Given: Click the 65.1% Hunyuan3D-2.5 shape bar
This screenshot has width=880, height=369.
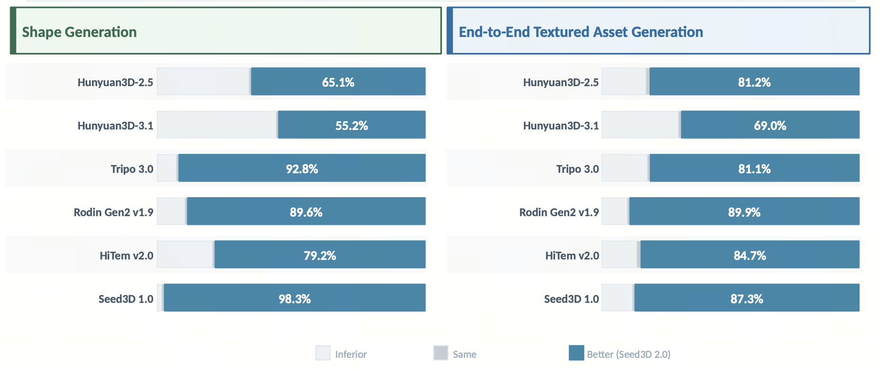Looking at the screenshot, I should point(338,82).
